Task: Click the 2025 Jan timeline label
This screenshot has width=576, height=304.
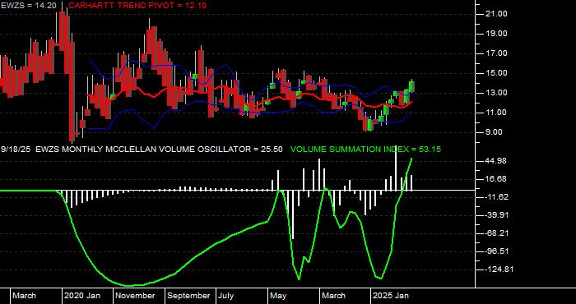Action: 391,296
